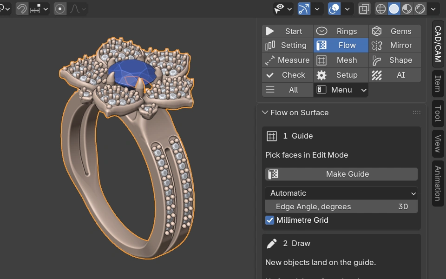Open the Rings tool category

click(x=341, y=31)
